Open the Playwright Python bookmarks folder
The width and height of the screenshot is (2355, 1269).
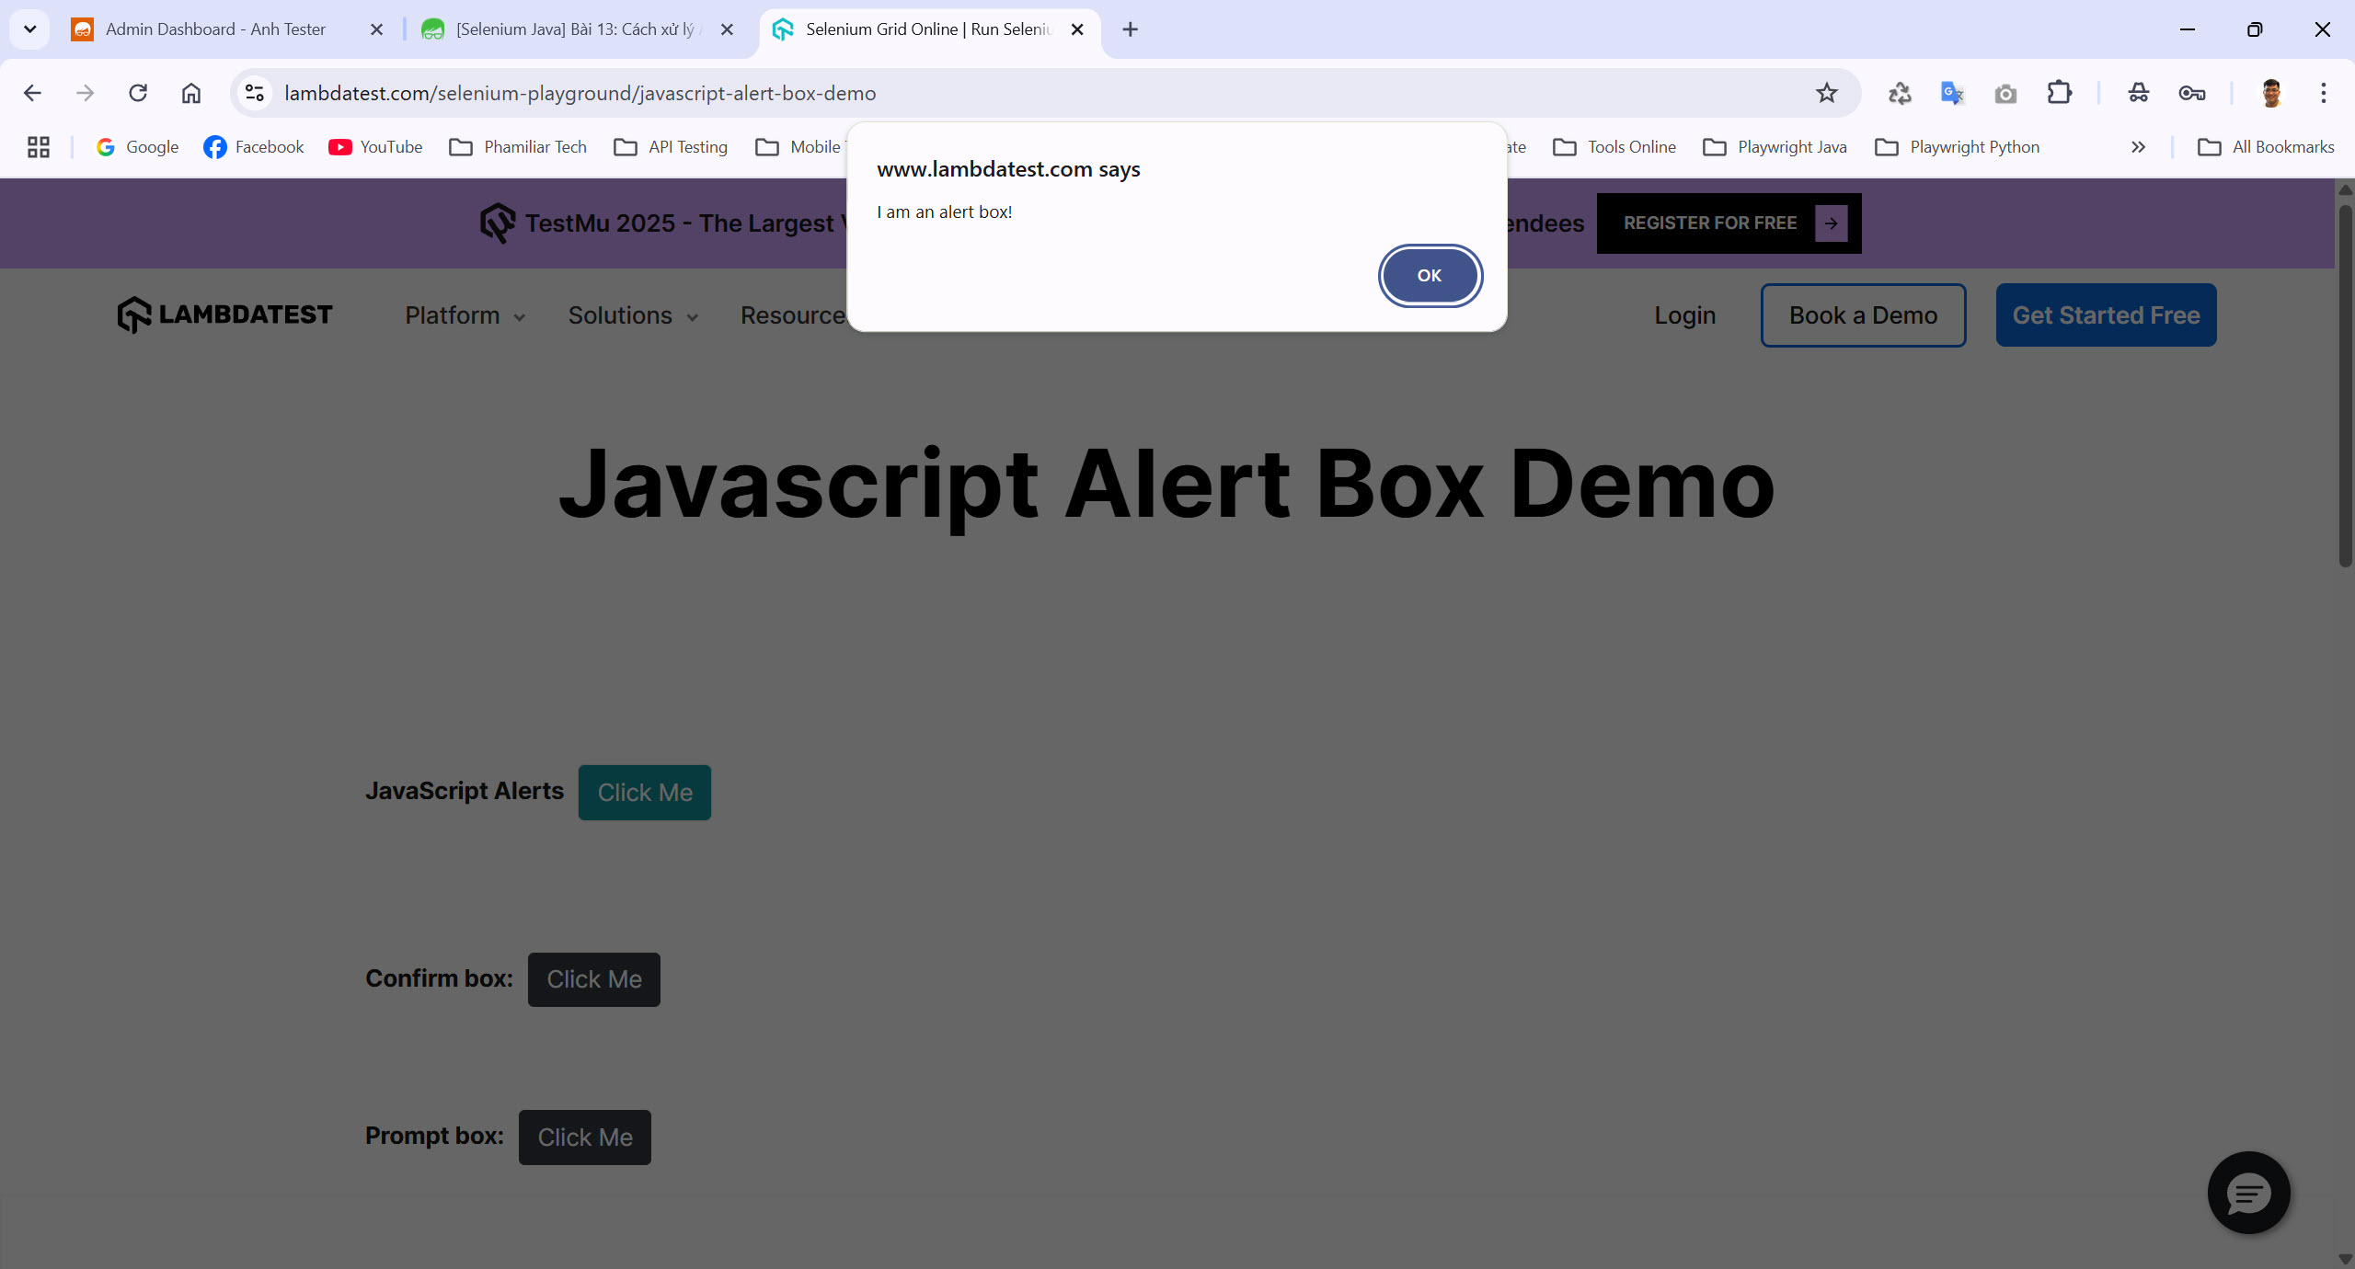pos(1958,147)
